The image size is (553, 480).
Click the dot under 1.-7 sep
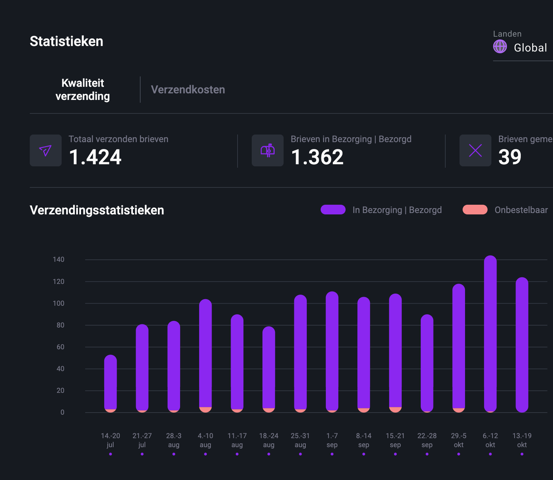332,454
